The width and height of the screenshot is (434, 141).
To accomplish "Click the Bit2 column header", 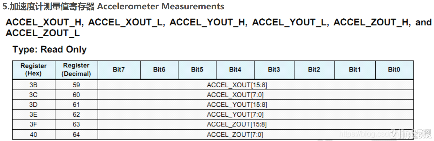I will (314, 70).
